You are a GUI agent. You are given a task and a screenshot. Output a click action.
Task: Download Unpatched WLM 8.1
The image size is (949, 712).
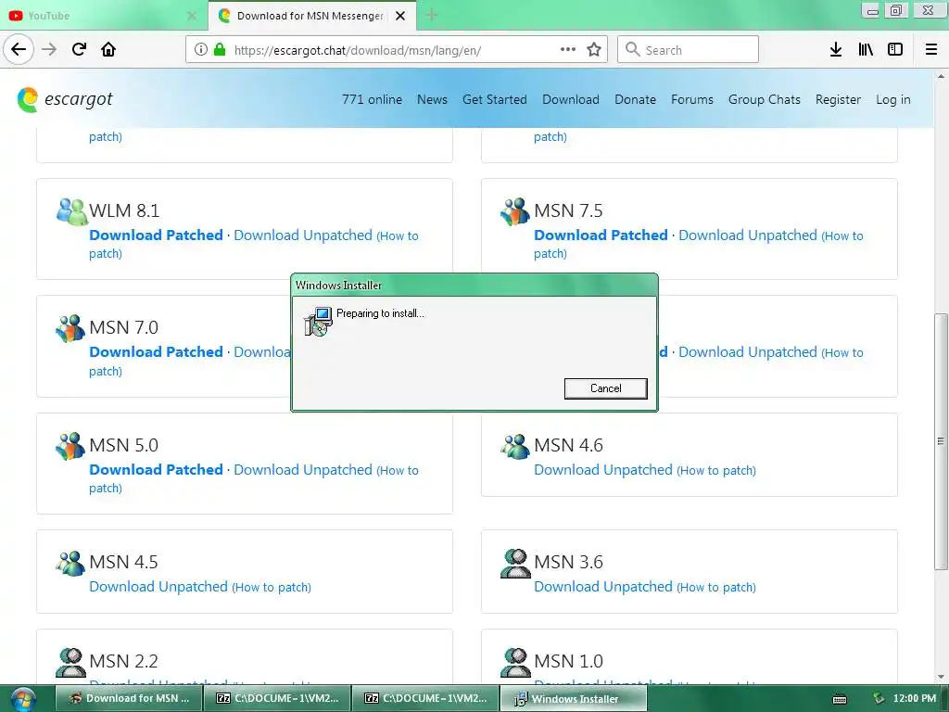click(303, 235)
